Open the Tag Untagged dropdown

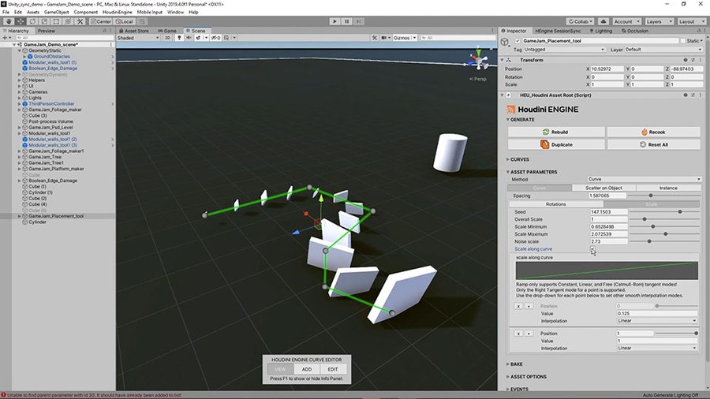564,50
